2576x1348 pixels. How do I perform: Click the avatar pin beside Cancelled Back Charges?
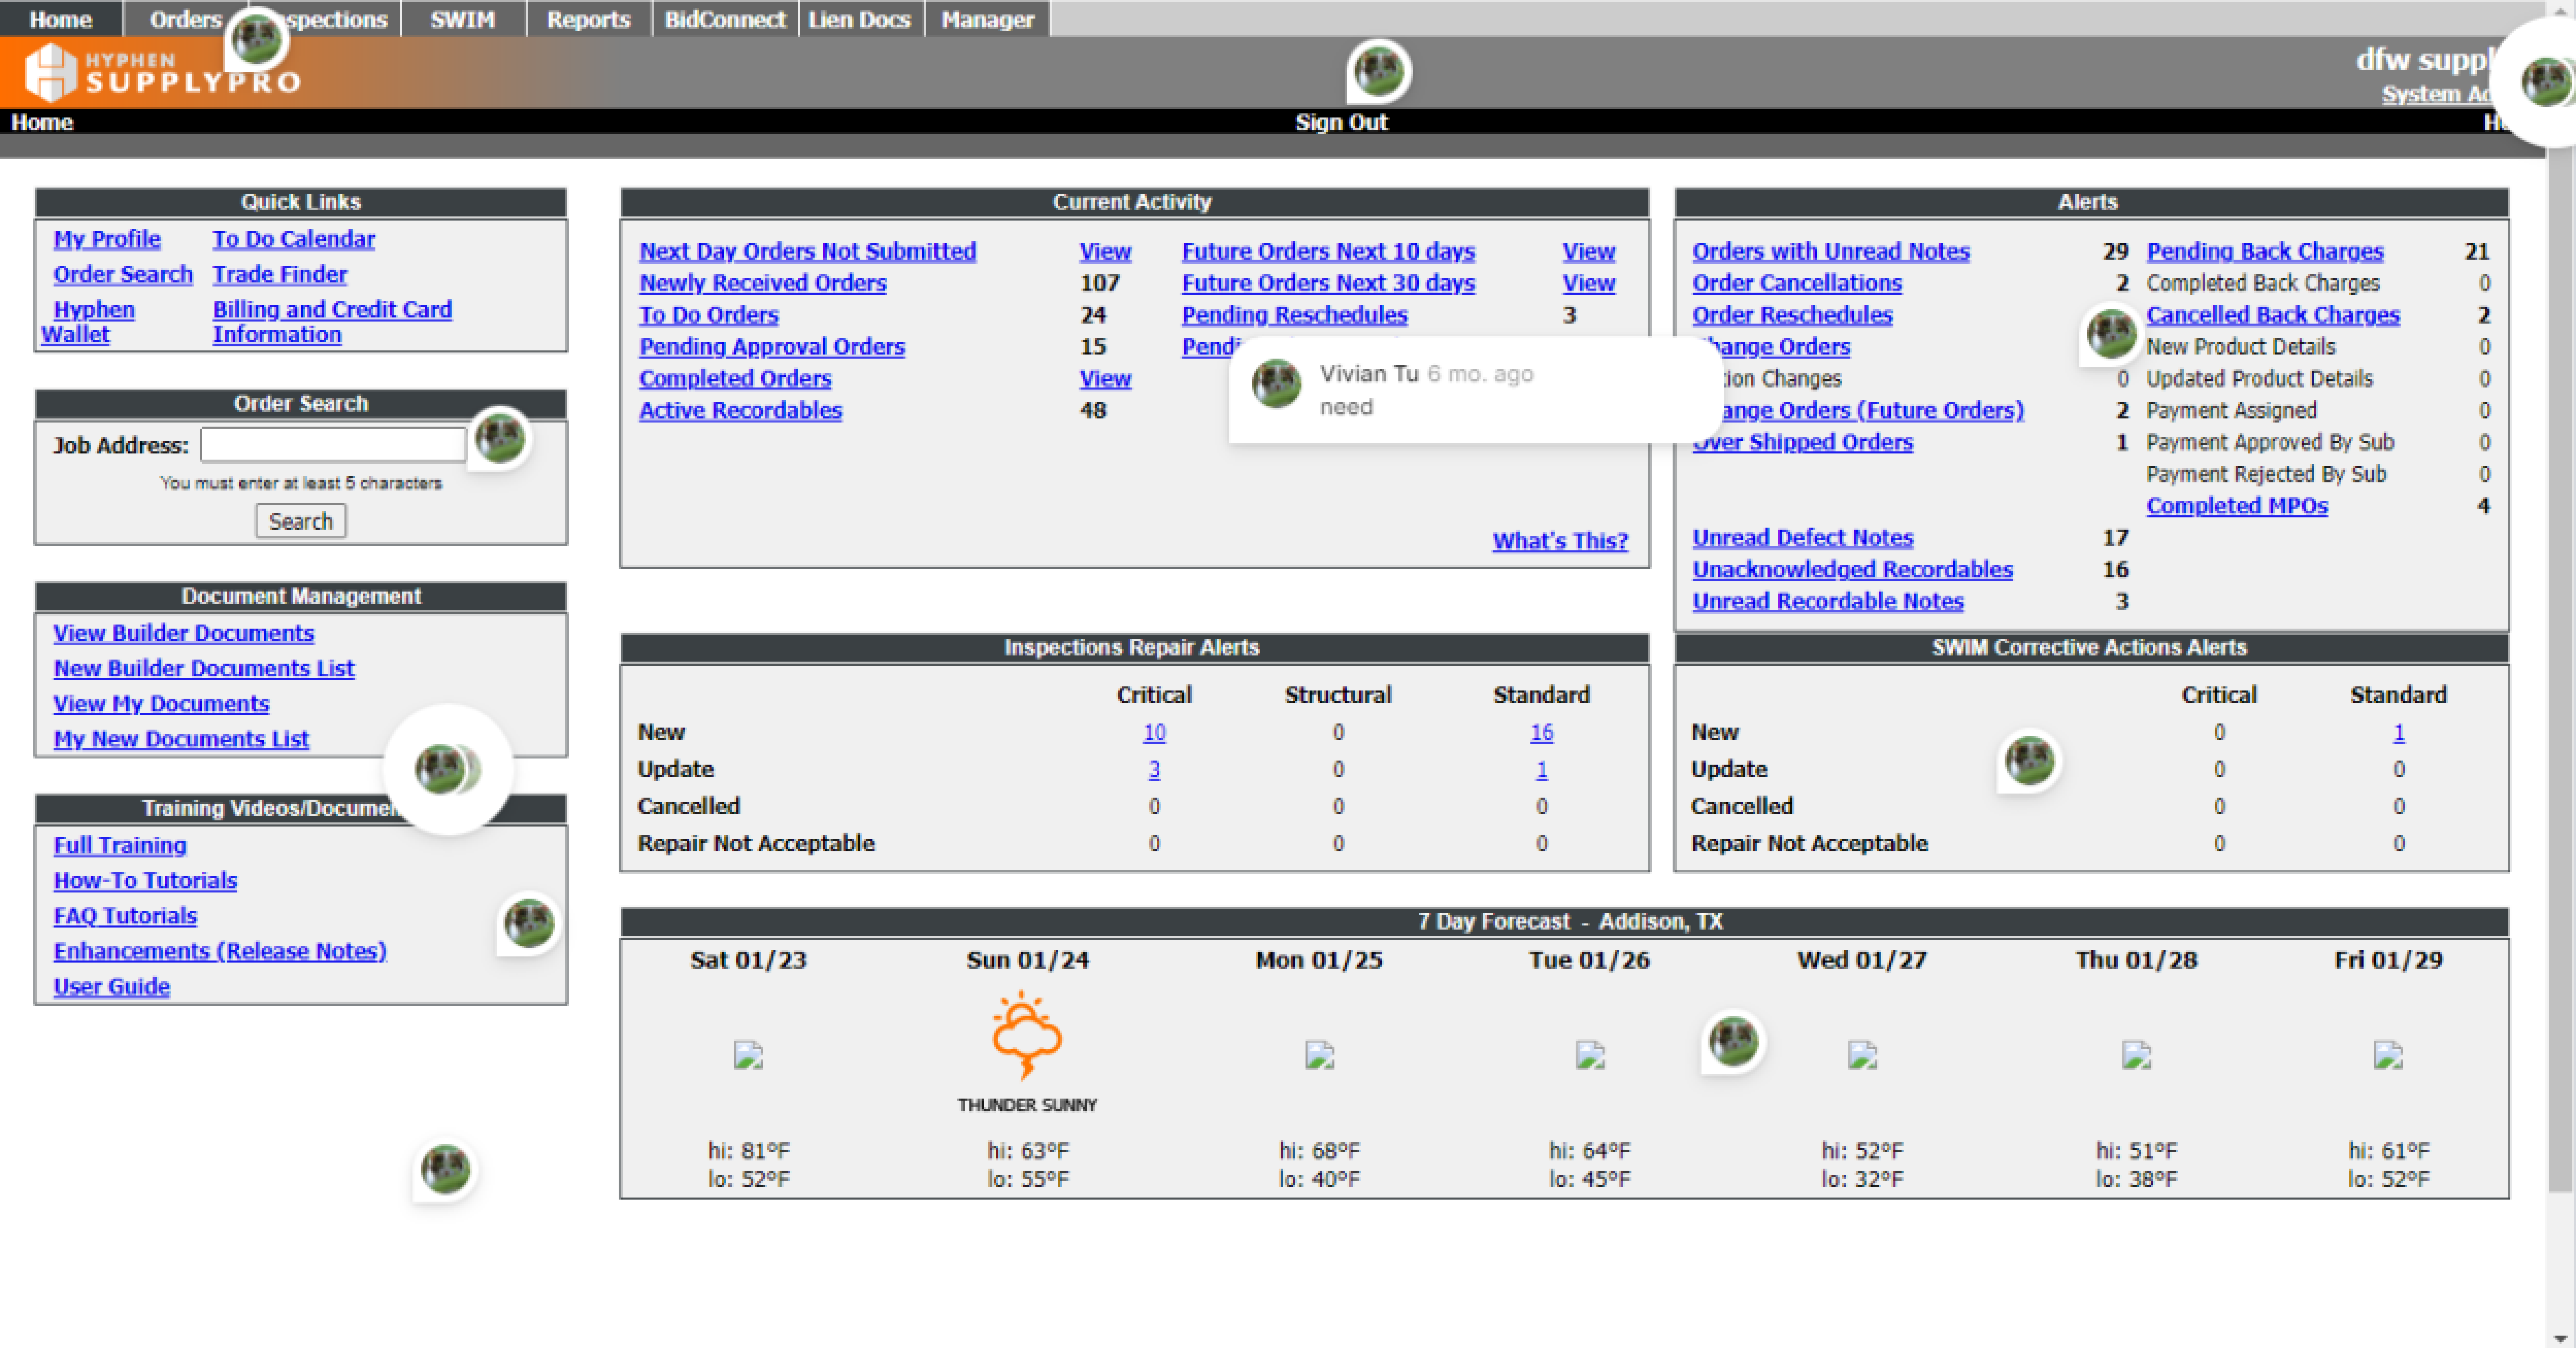pyautogui.click(x=2111, y=333)
